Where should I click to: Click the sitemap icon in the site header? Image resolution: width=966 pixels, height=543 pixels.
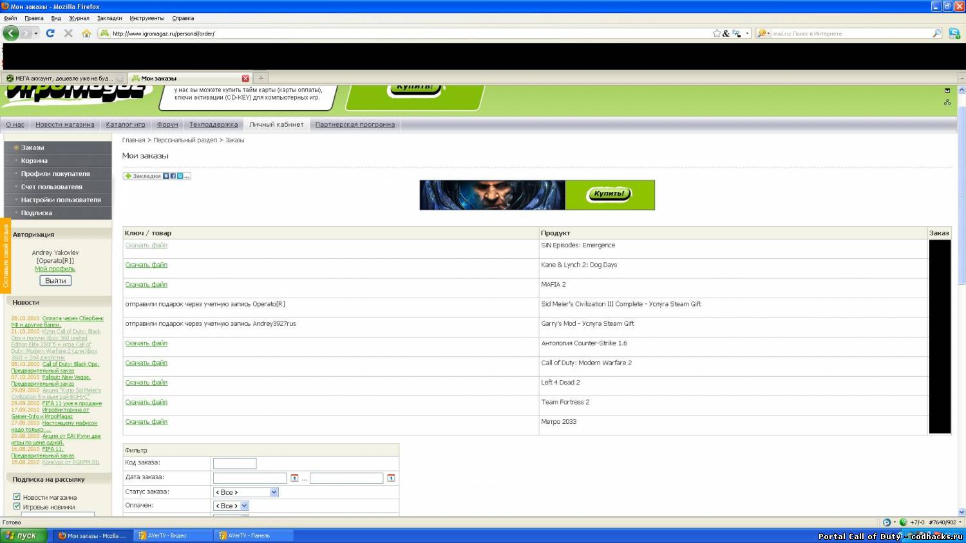click(947, 102)
